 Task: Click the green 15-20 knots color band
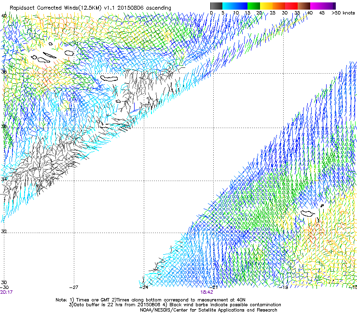tap(254, 6)
